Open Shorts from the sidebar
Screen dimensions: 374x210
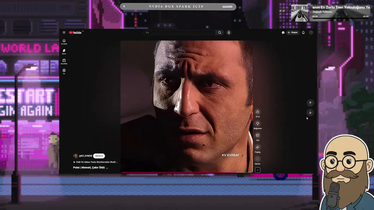[x=64, y=52]
